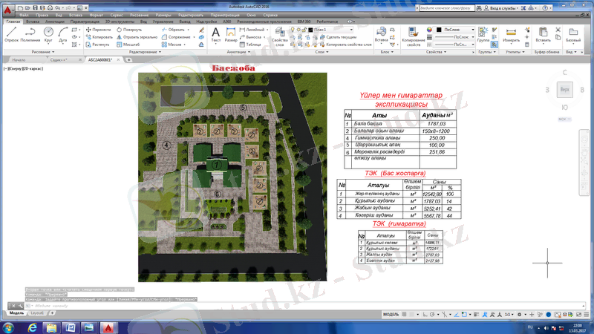Switch to the Layout1 tab
The image size is (594, 334).
36,313
